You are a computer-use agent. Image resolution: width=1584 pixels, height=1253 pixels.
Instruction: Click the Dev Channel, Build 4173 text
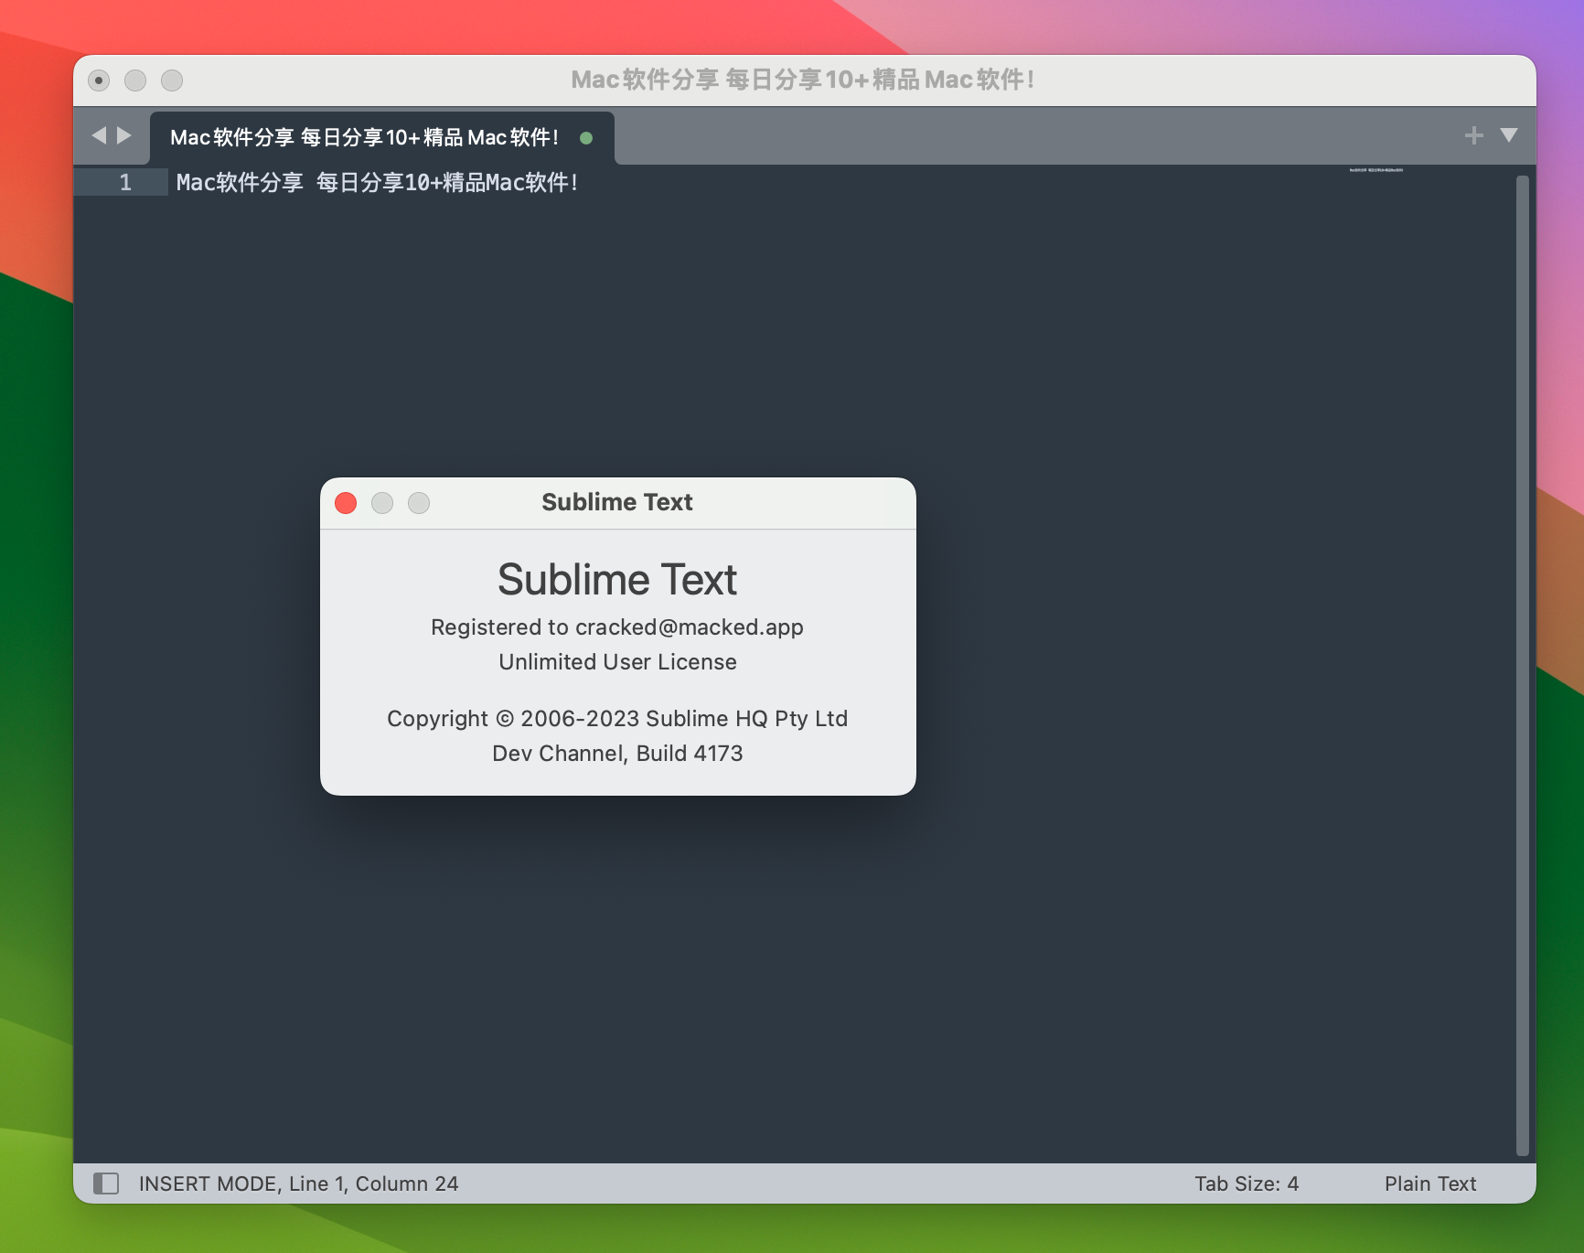pyautogui.click(x=617, y=753)
